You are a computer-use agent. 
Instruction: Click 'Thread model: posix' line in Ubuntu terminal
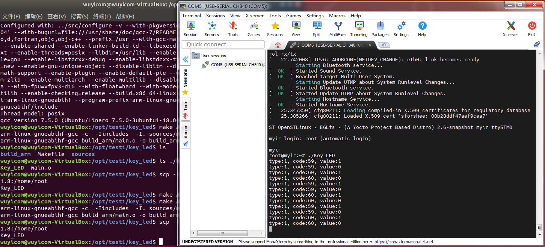32,114
